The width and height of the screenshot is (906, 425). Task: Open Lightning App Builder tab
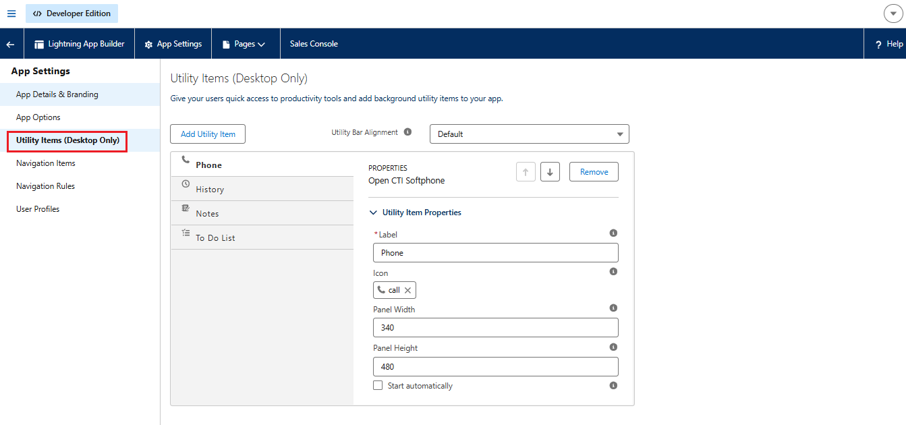pyautogui.click(x=80, y=44)
